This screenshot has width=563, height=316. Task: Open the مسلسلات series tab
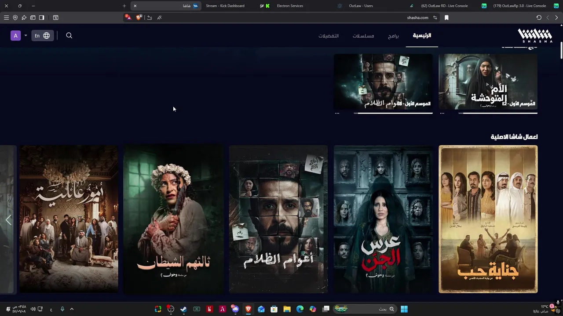click(x=363, y=36)
